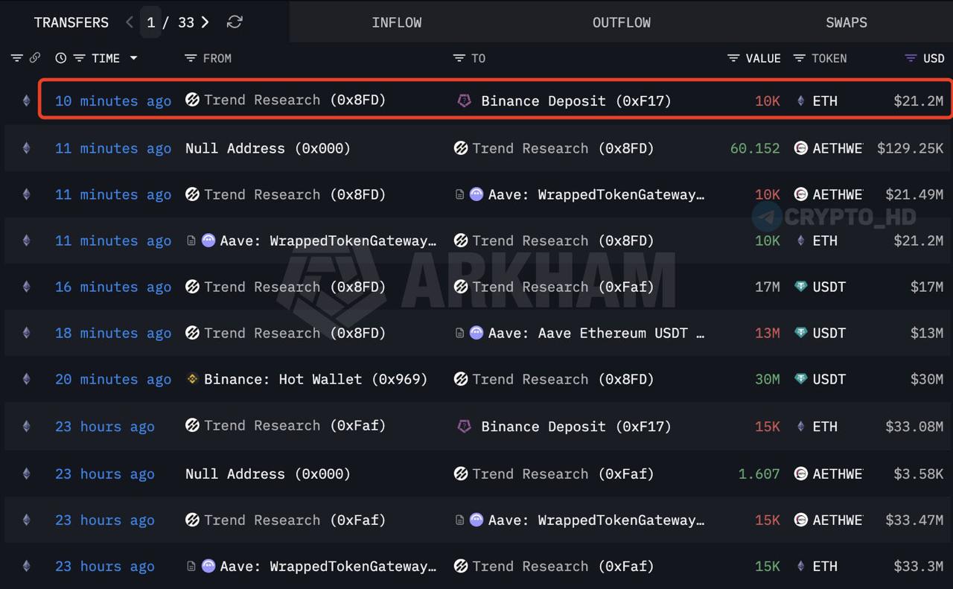Refresh the transfers list

pos(235,22)
